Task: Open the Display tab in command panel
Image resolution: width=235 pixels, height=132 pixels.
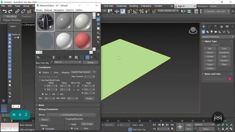Action: (x=227, y=27)
